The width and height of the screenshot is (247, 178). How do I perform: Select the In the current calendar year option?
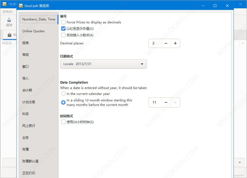63,94
